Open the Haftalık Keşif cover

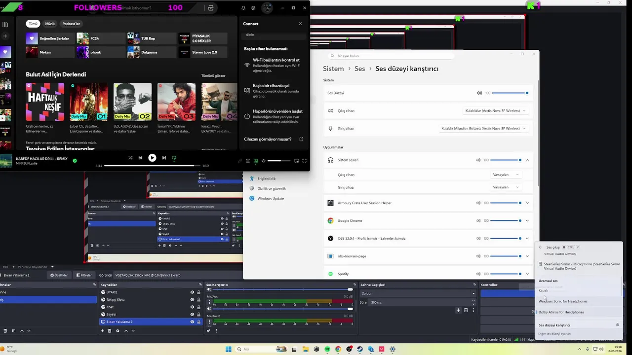point(45,102)
